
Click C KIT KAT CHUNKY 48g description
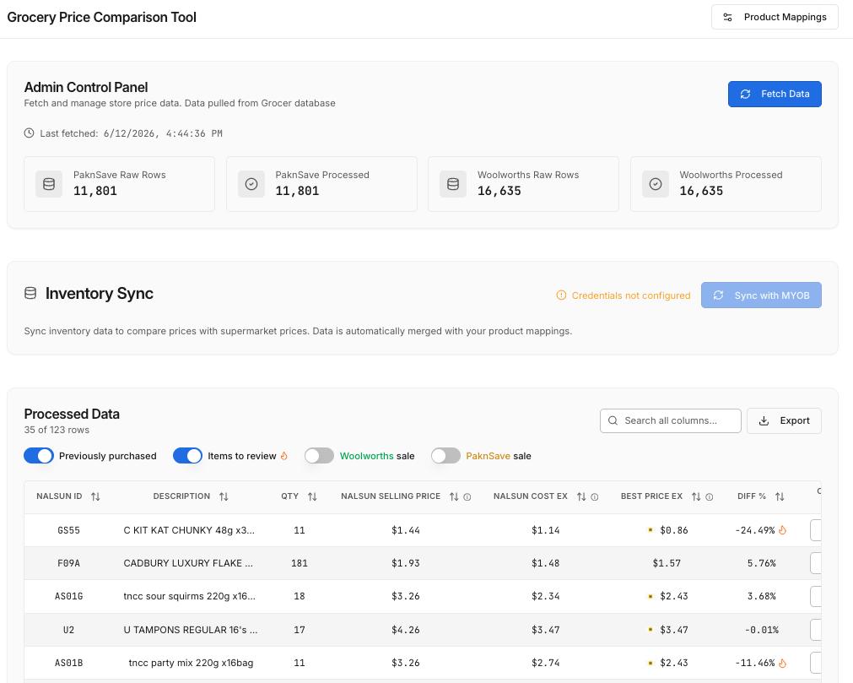(189, 530)
